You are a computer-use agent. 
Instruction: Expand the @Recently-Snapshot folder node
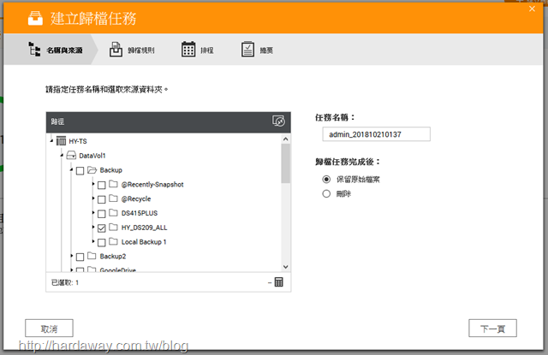tap(93, 184)
